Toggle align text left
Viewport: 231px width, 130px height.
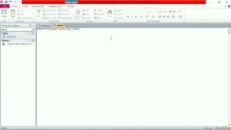click(160, 17)
